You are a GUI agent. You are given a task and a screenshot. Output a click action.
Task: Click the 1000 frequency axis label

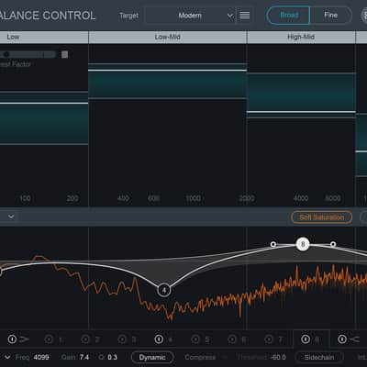(x=194, y=198)
